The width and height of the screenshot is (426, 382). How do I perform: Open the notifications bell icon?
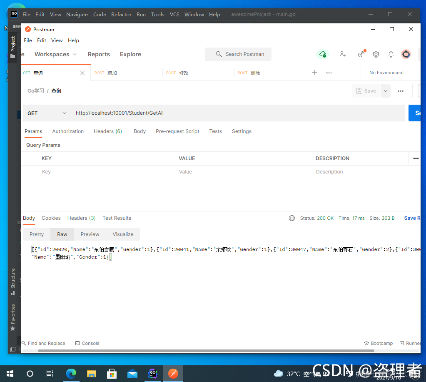(391, 54)
